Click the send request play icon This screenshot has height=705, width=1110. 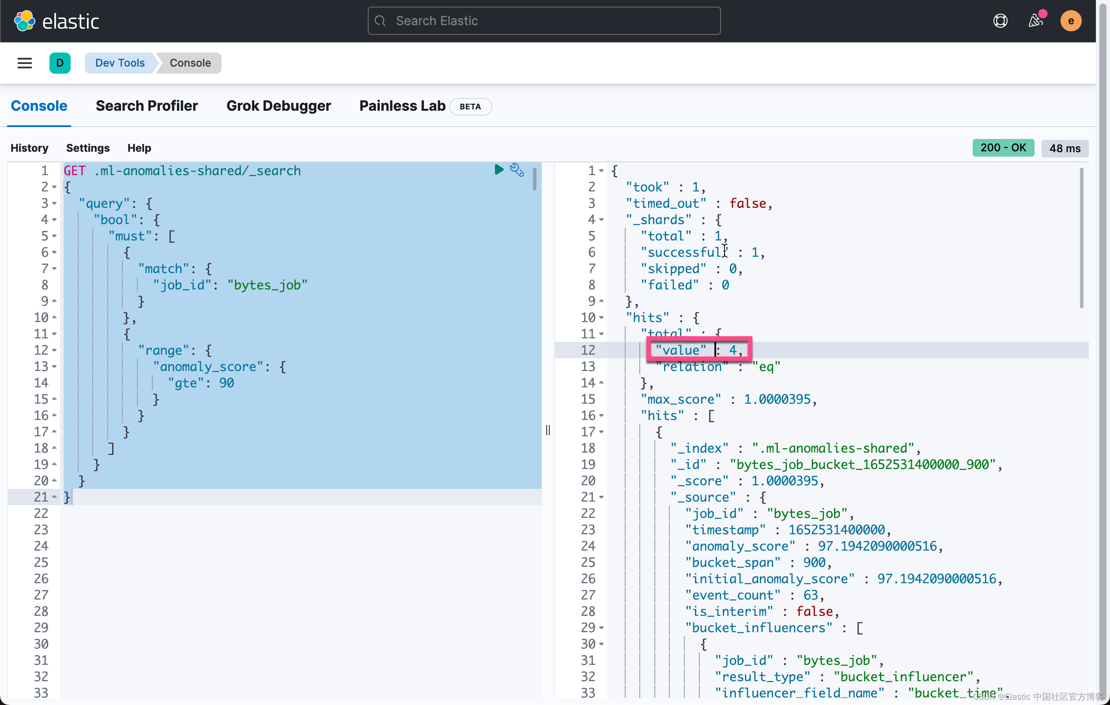pyautogui.click(x=499, y=169)
